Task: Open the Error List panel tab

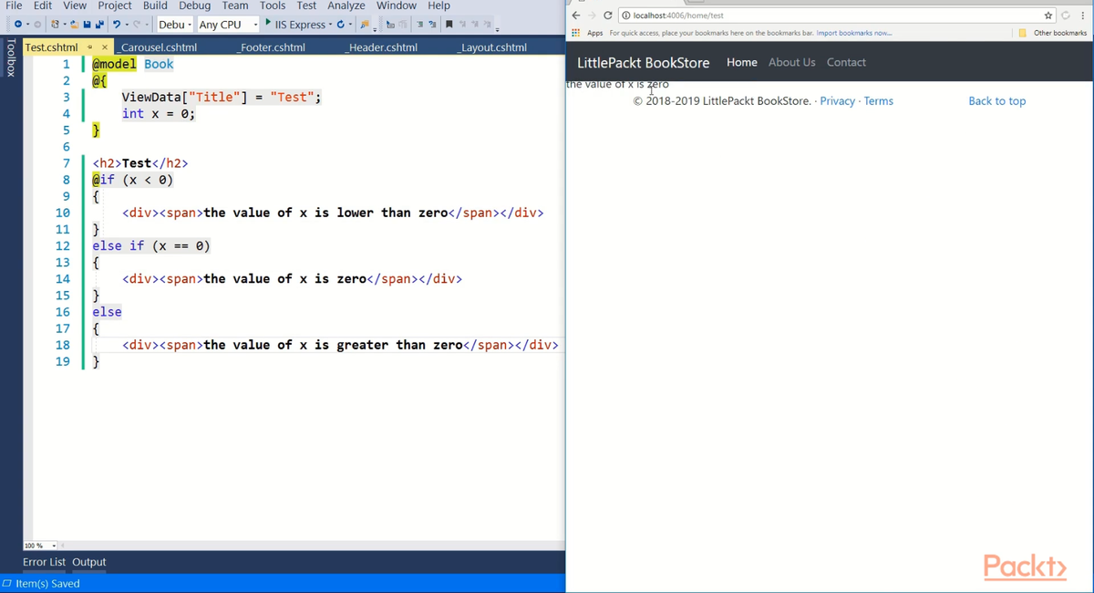Action: point(44,562)
